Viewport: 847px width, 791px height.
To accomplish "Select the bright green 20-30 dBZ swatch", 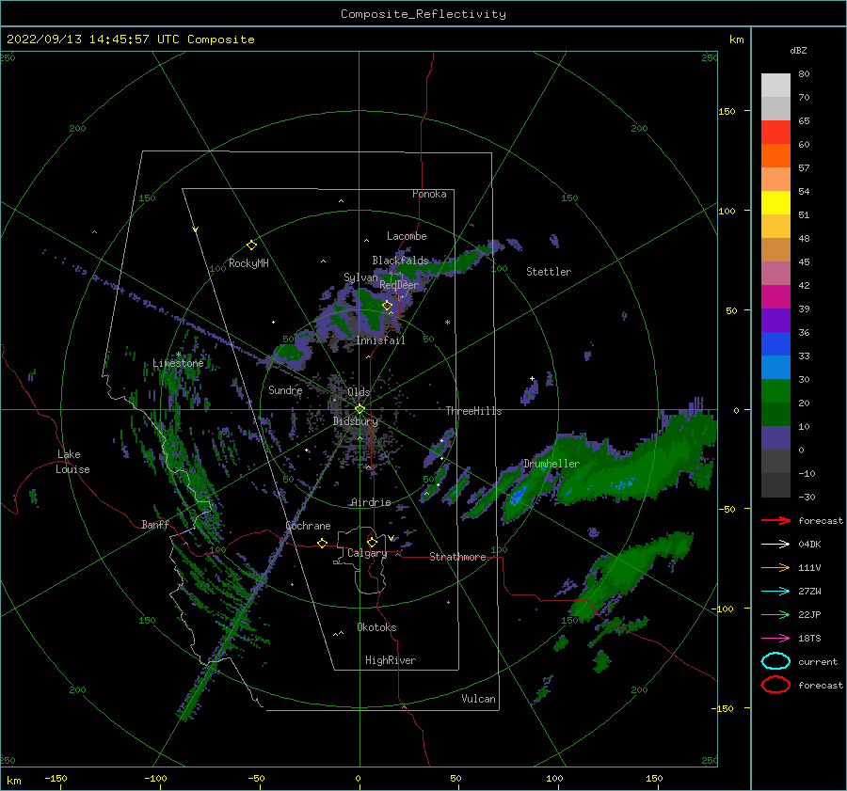I will coord(775,391).
